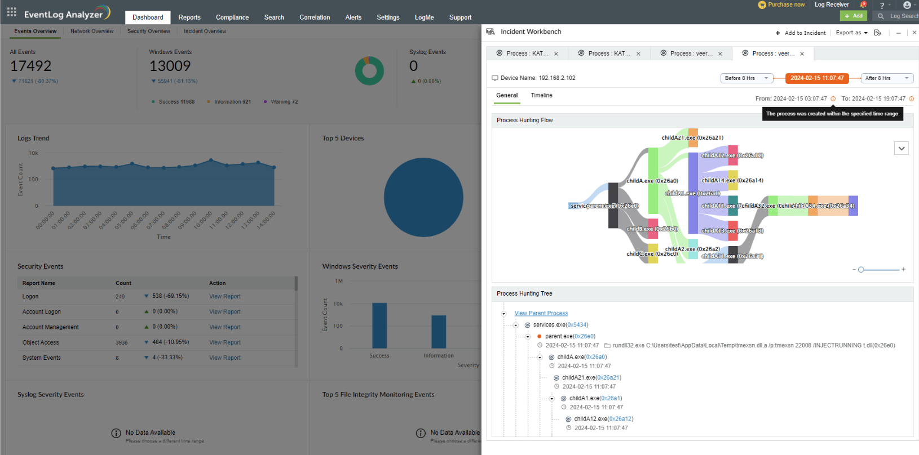
Task: Click the Add to Incident button
Action: coord(801,33)
